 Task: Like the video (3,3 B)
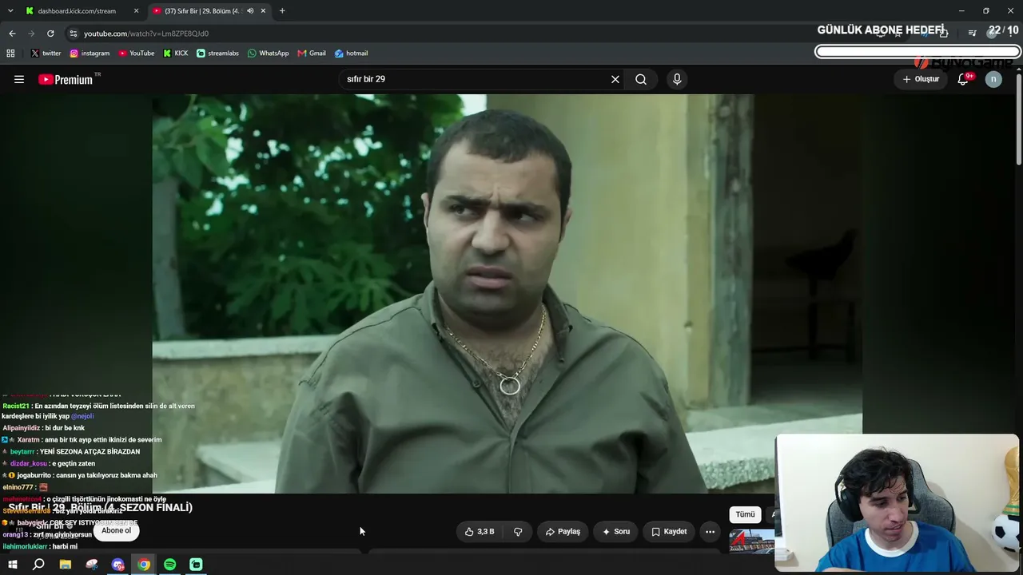(480, 531)
